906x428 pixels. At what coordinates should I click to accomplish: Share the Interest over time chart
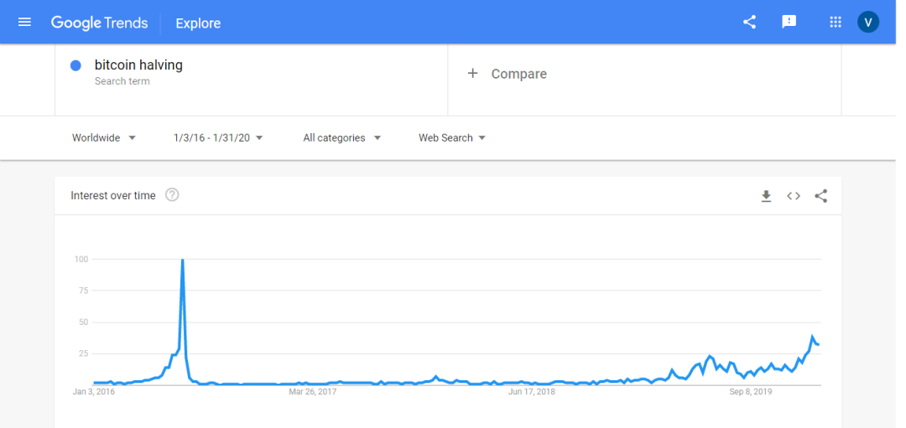click(x=821, y=196)
